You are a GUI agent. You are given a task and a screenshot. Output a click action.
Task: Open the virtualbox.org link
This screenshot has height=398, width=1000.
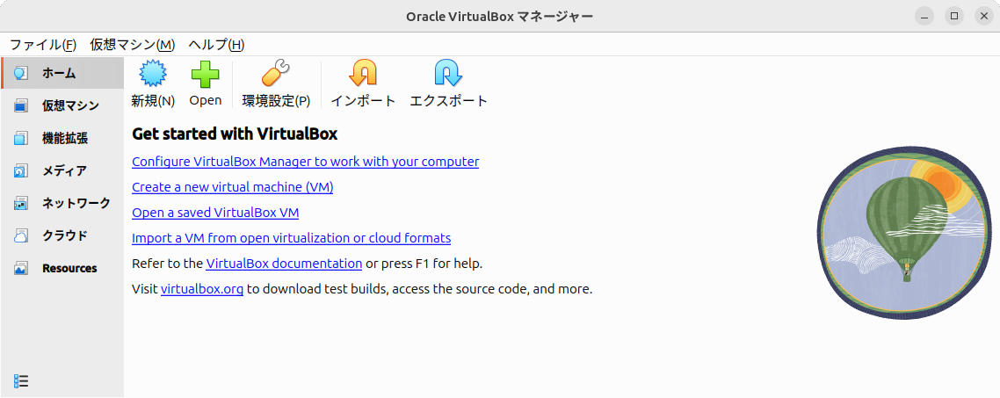(x=202, y=289)
